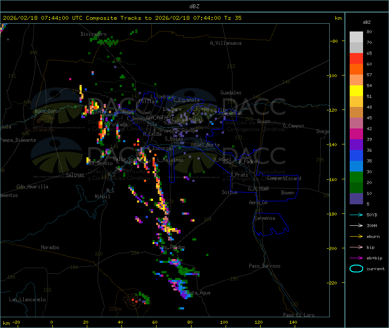
Task: Click the -20 km horizontal axis tick
Action: pyautogui.click(x=16, y=322)
